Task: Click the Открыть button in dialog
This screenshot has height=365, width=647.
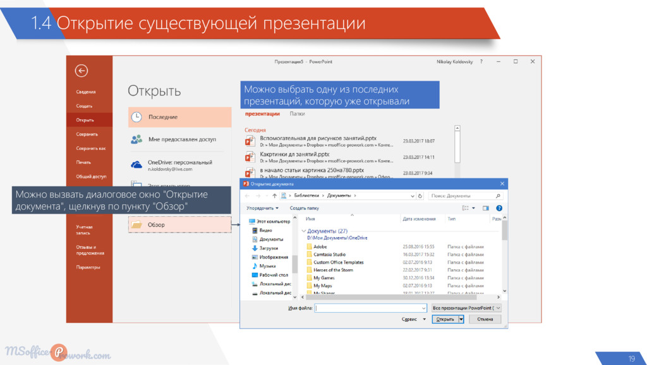Action: (x=445, y=320)
